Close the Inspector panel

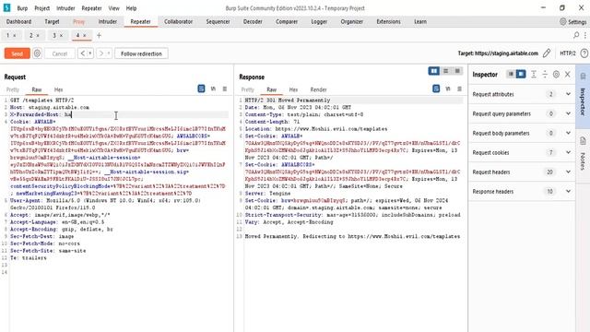point(568,75)
